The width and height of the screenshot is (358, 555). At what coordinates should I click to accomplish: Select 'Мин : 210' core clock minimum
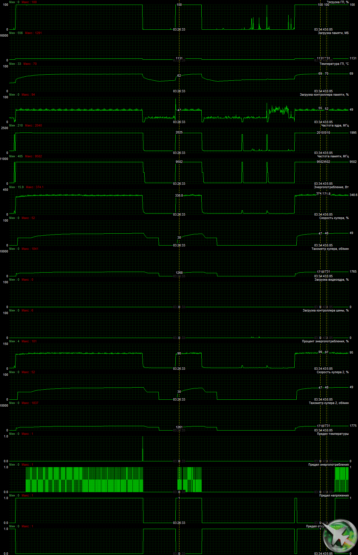coord(16,125)
